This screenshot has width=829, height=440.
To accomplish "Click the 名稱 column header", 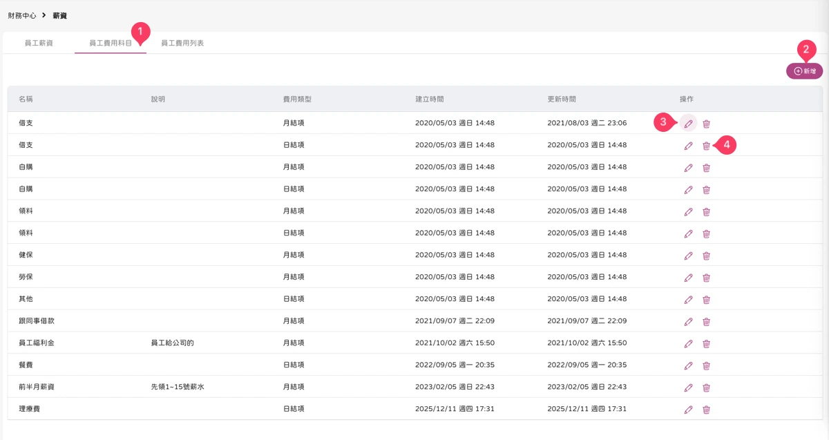I will point(26,99).
